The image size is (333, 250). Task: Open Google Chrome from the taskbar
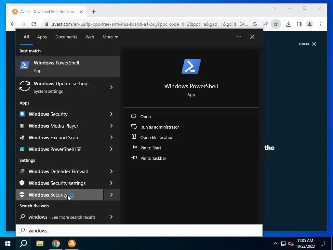pyautogui.click(x=56, y=243)
